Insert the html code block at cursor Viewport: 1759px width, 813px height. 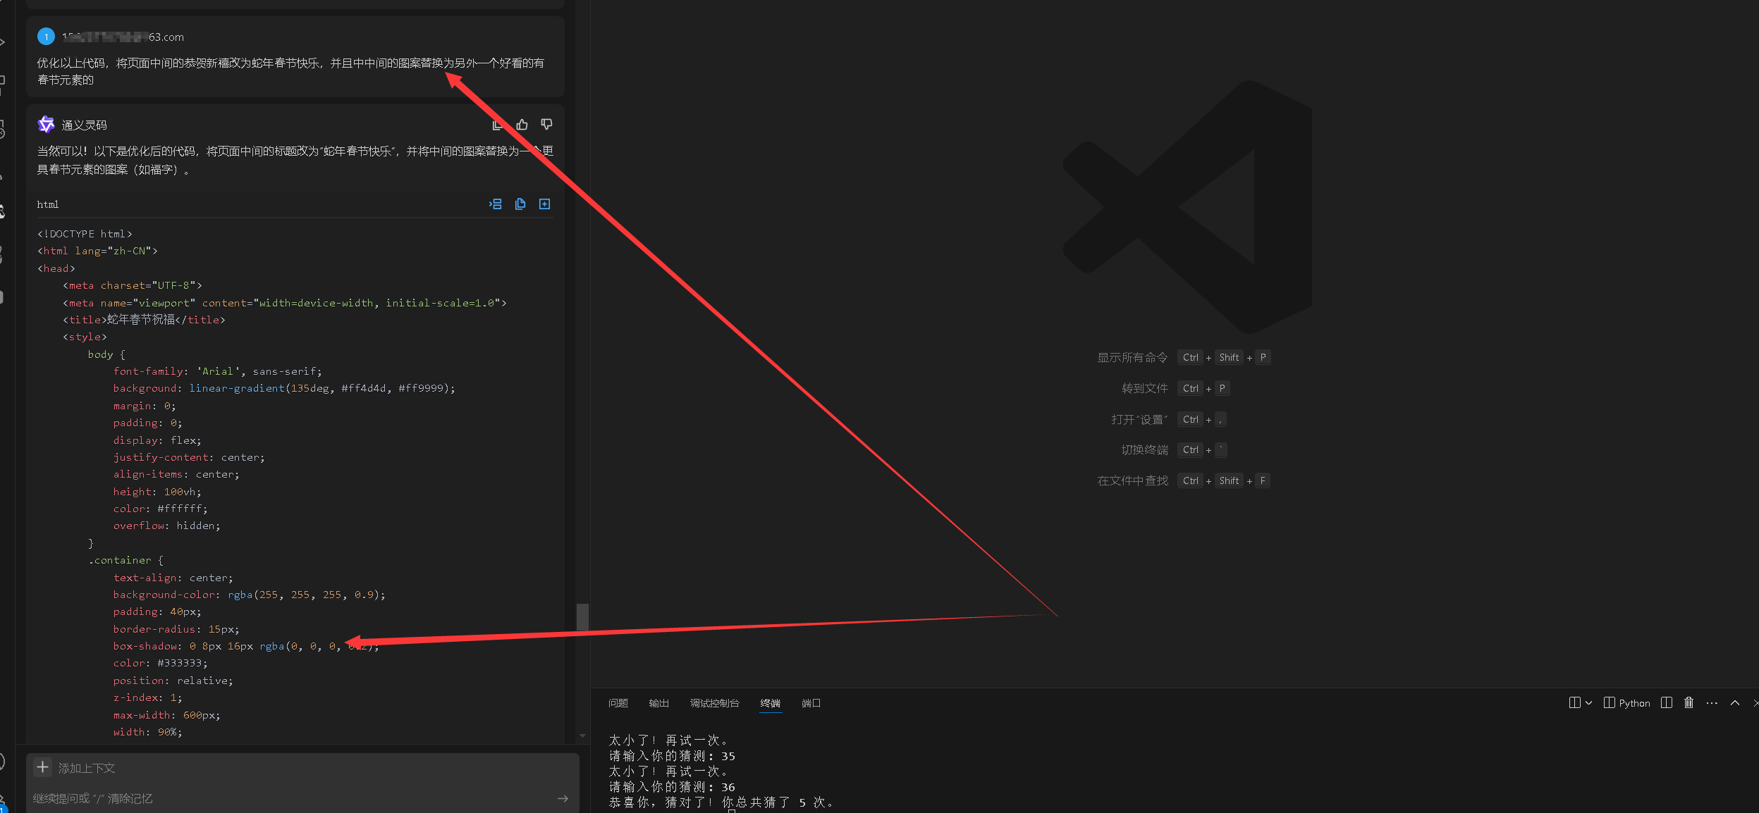coord(496,204)
